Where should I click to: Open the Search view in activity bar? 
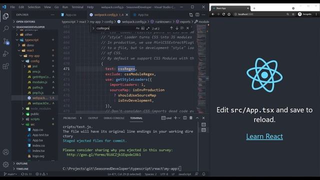[x=5, y=28]
